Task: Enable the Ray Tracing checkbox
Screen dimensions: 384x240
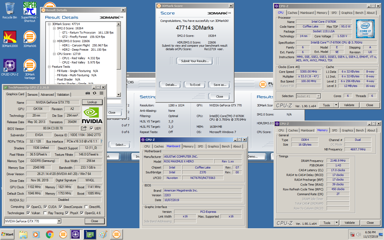Action: [45, 213]
